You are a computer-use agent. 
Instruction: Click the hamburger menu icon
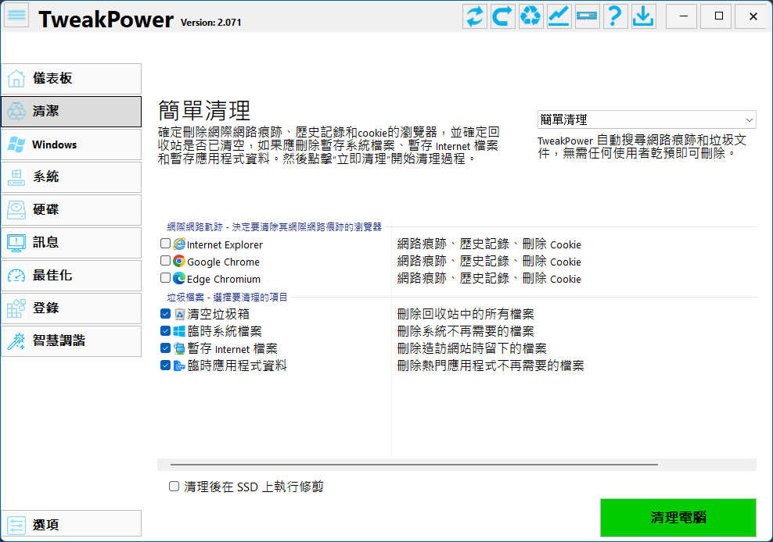pos(16,15)
